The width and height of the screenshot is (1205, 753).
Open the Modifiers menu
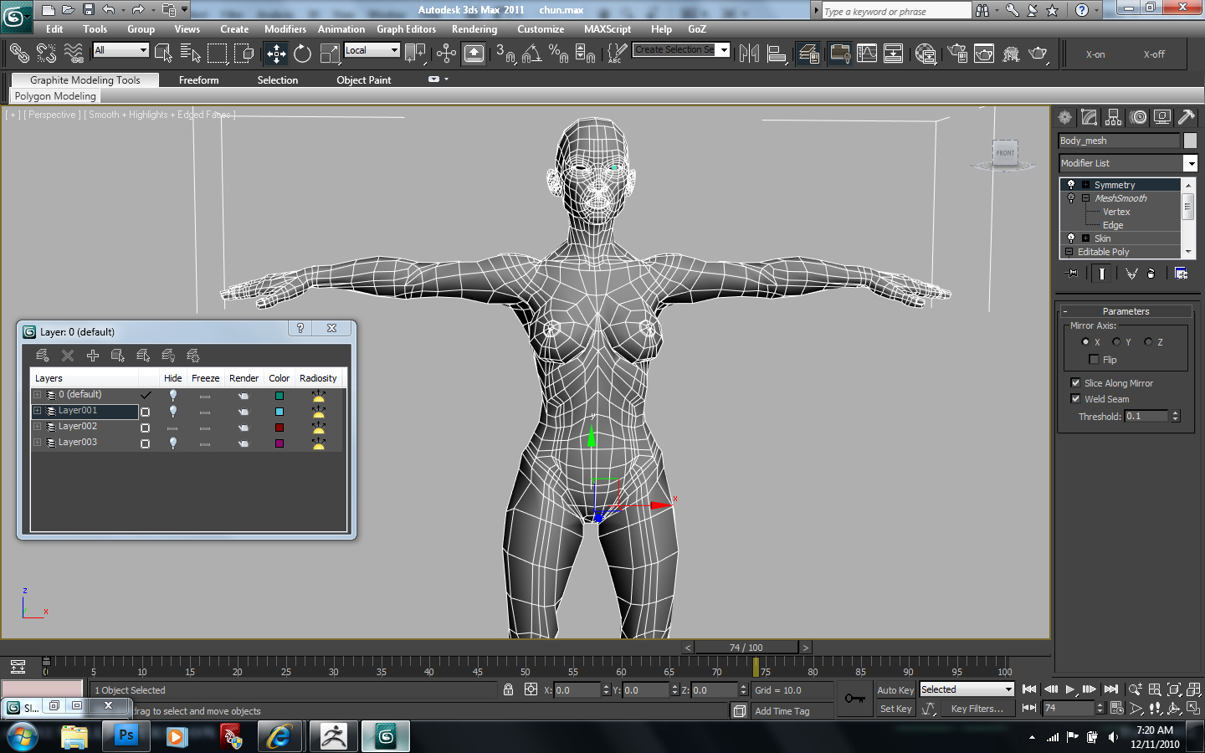(285, 29)
